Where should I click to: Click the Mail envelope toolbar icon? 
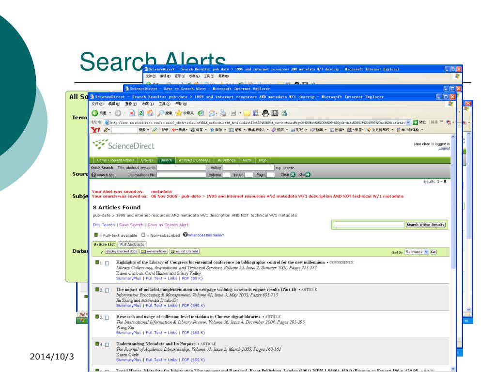point(212,113)
